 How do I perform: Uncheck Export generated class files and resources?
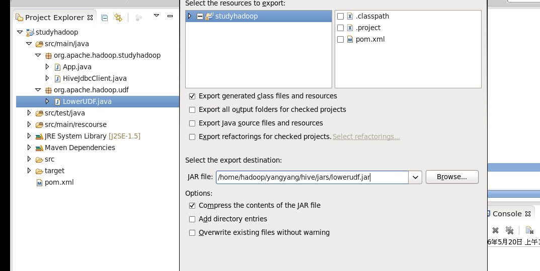point(192,96)
